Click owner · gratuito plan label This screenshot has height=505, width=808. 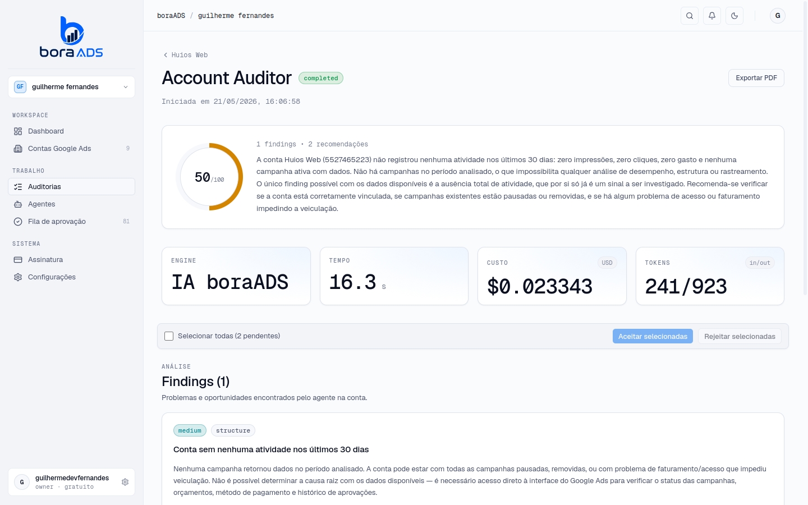pyautogui.click(x=65, y=487)
